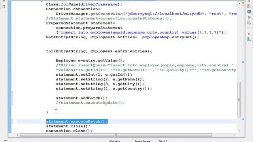Jump to the lower blue overview ruler marker
The height and width of the screenshot is (142, 253).
(x=243, y=119)
